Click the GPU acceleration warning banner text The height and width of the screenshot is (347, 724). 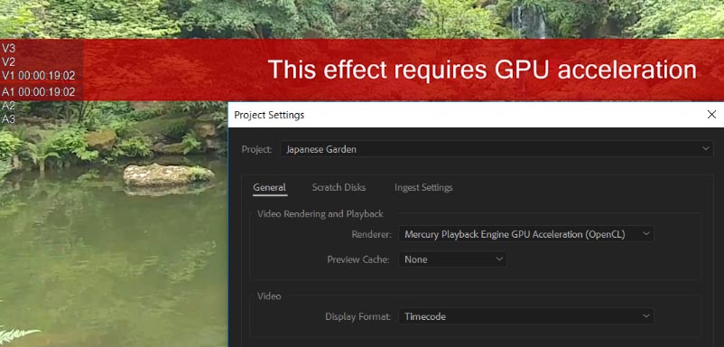482,70
